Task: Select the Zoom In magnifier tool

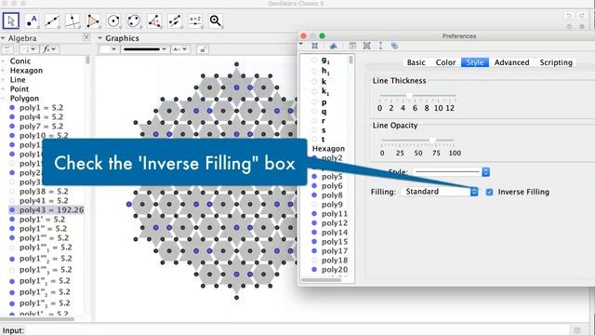Action: tap(216, 20)
